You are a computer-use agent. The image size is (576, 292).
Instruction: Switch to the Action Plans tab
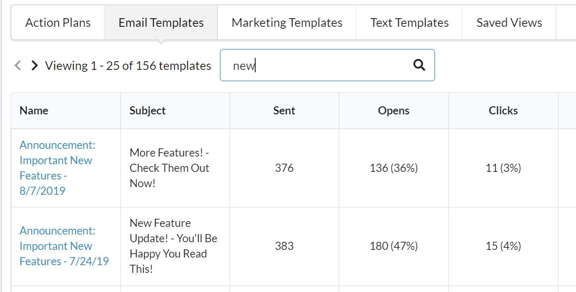click(58, 22)
